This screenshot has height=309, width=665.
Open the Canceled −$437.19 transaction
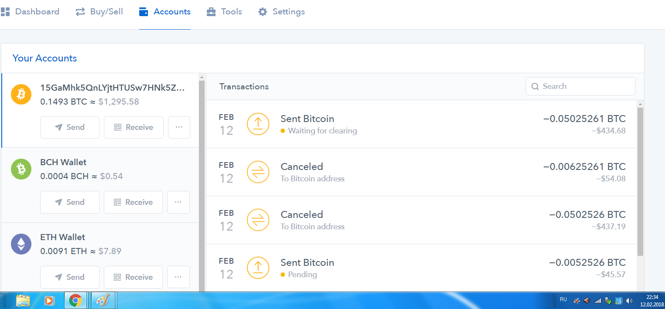(x=422, y=220)
